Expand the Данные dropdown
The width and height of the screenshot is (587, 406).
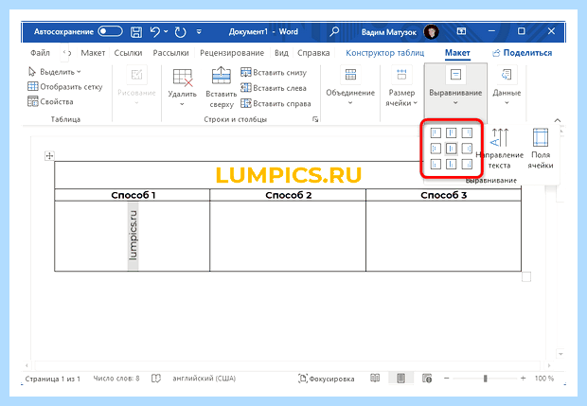point(507,87)
